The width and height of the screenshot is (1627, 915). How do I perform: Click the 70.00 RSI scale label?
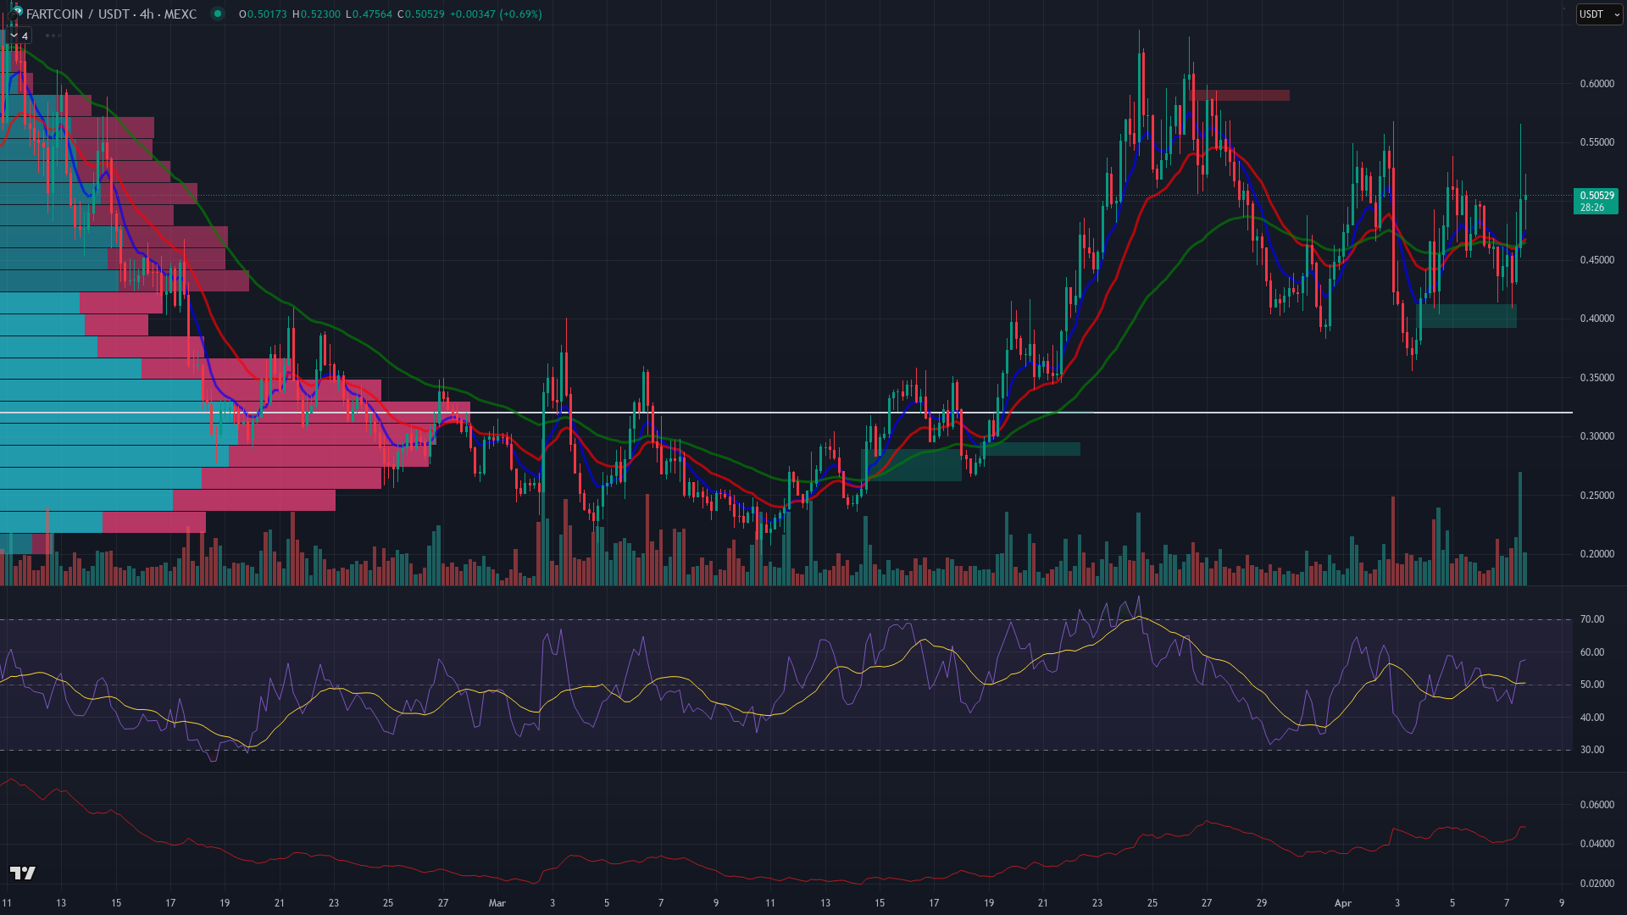pyautogui.click(x=1591, y=619)
